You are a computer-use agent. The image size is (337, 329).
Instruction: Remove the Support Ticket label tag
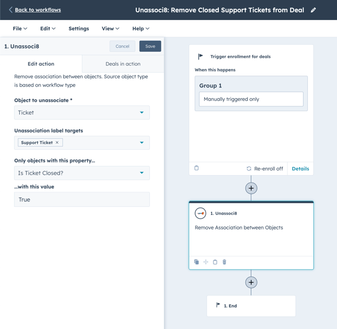(57, 143)
